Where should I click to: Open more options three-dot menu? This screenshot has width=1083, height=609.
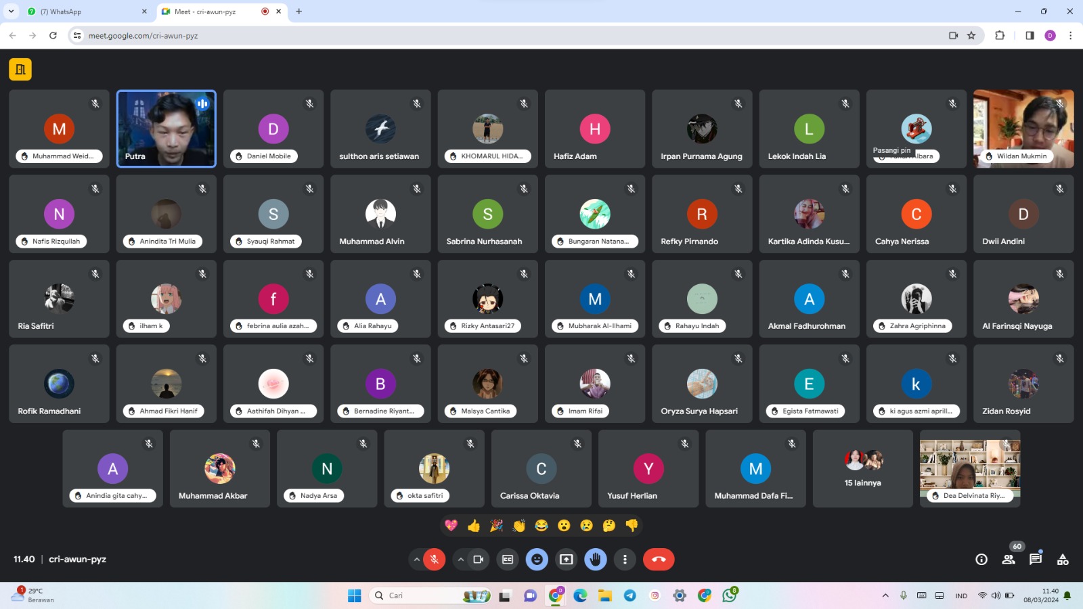click(x=625, y=560)
